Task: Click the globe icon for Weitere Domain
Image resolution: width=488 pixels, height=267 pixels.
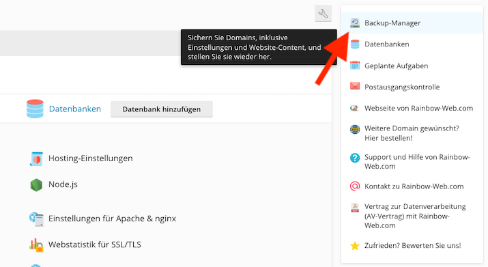Action: [355, 129]
